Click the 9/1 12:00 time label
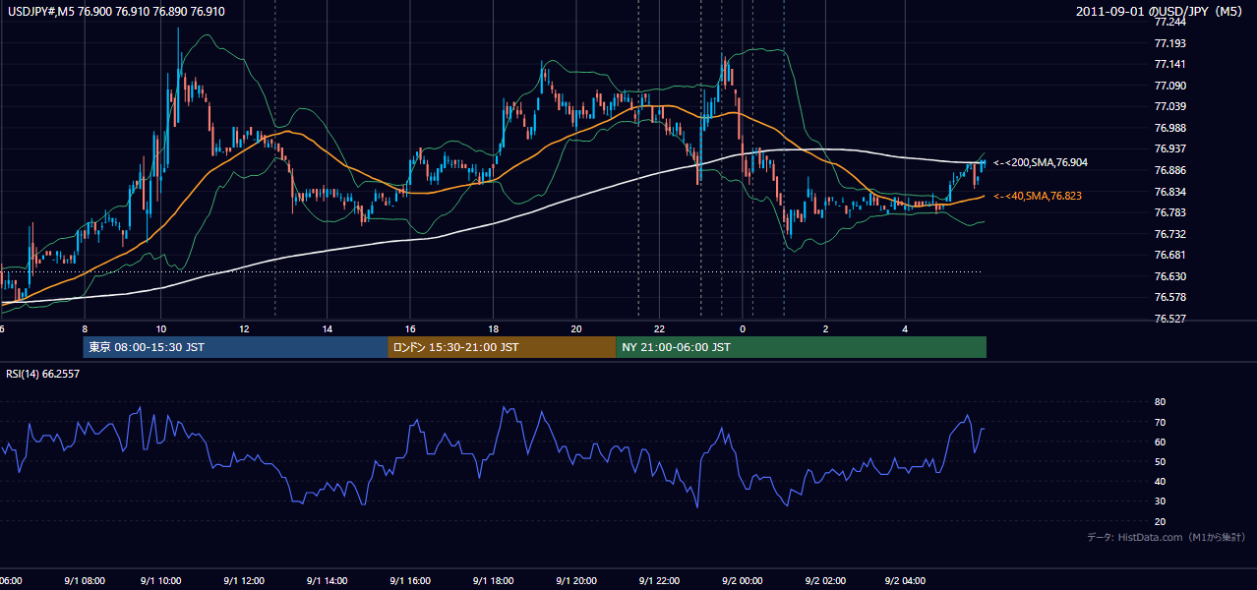1257x590 pixels. pos(246,581)
